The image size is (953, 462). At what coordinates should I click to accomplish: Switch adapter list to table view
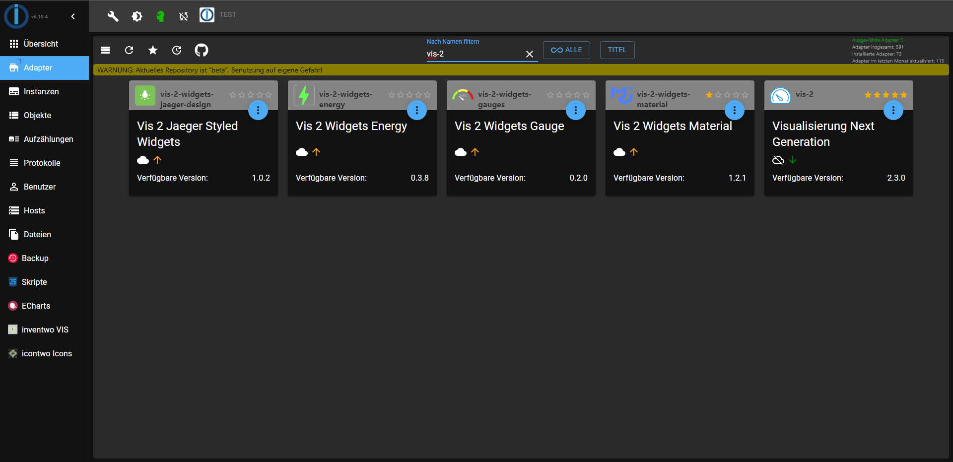pos(105,50)
